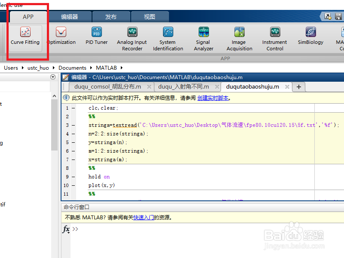
Task: Click the code line 'clc,clear;'
Action: point(103,108)
